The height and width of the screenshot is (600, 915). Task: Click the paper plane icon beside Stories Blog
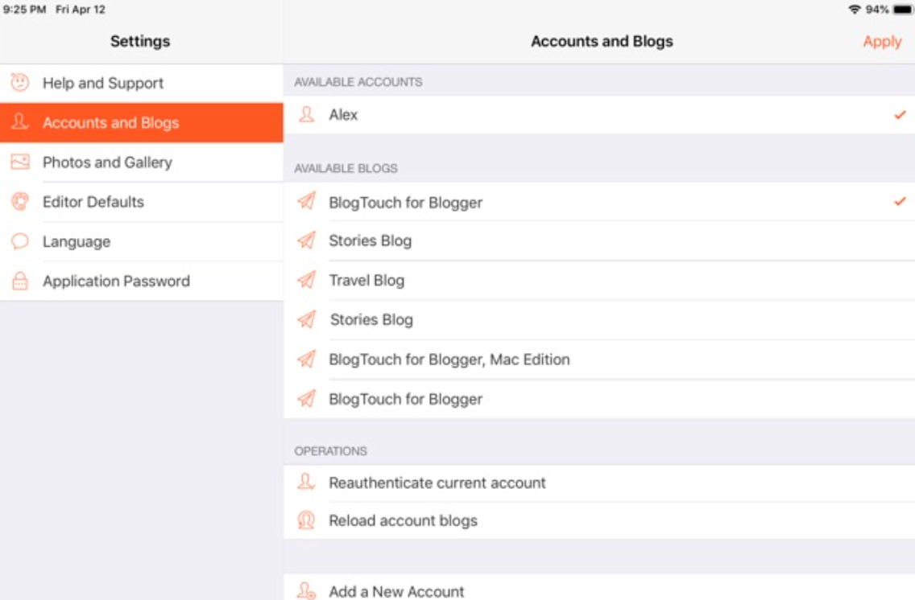[x=306, y=240]
